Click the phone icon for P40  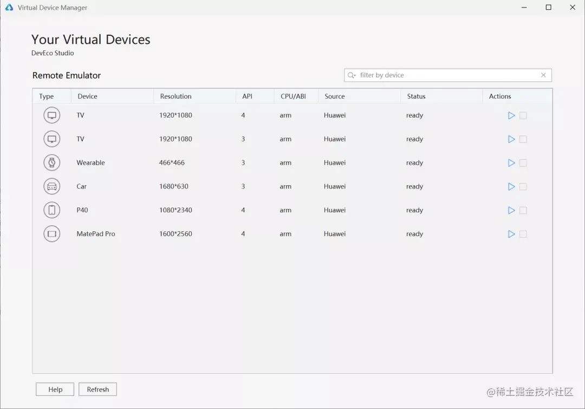[x=52, y=210]
